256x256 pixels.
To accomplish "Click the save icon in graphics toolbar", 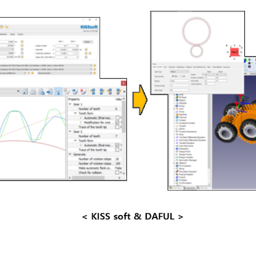I will tap(25, 91).
